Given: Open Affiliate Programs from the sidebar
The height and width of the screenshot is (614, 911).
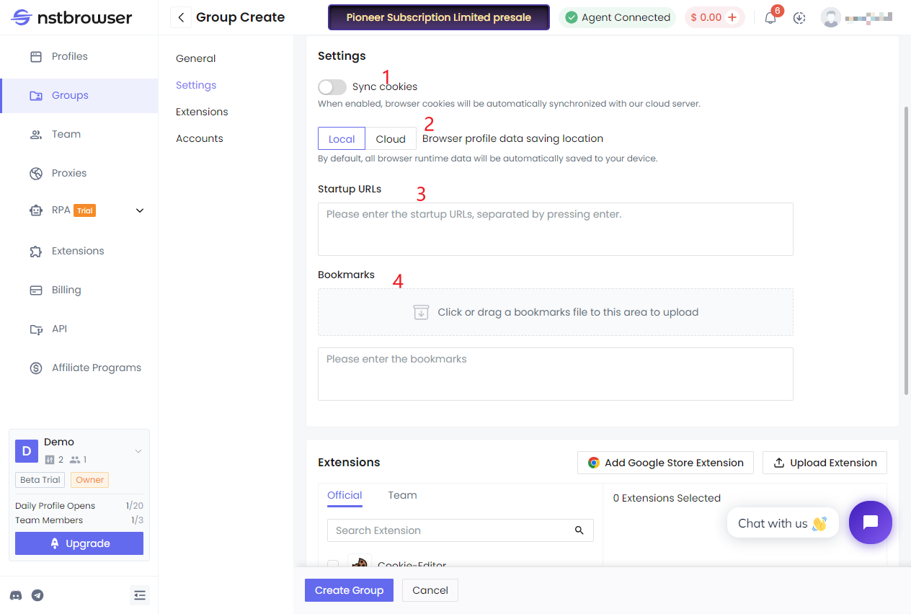Looking at the screenshot, I should tap(95, 368).
